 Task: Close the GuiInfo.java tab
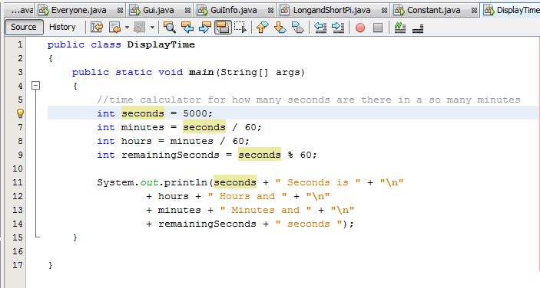(270, 11)
